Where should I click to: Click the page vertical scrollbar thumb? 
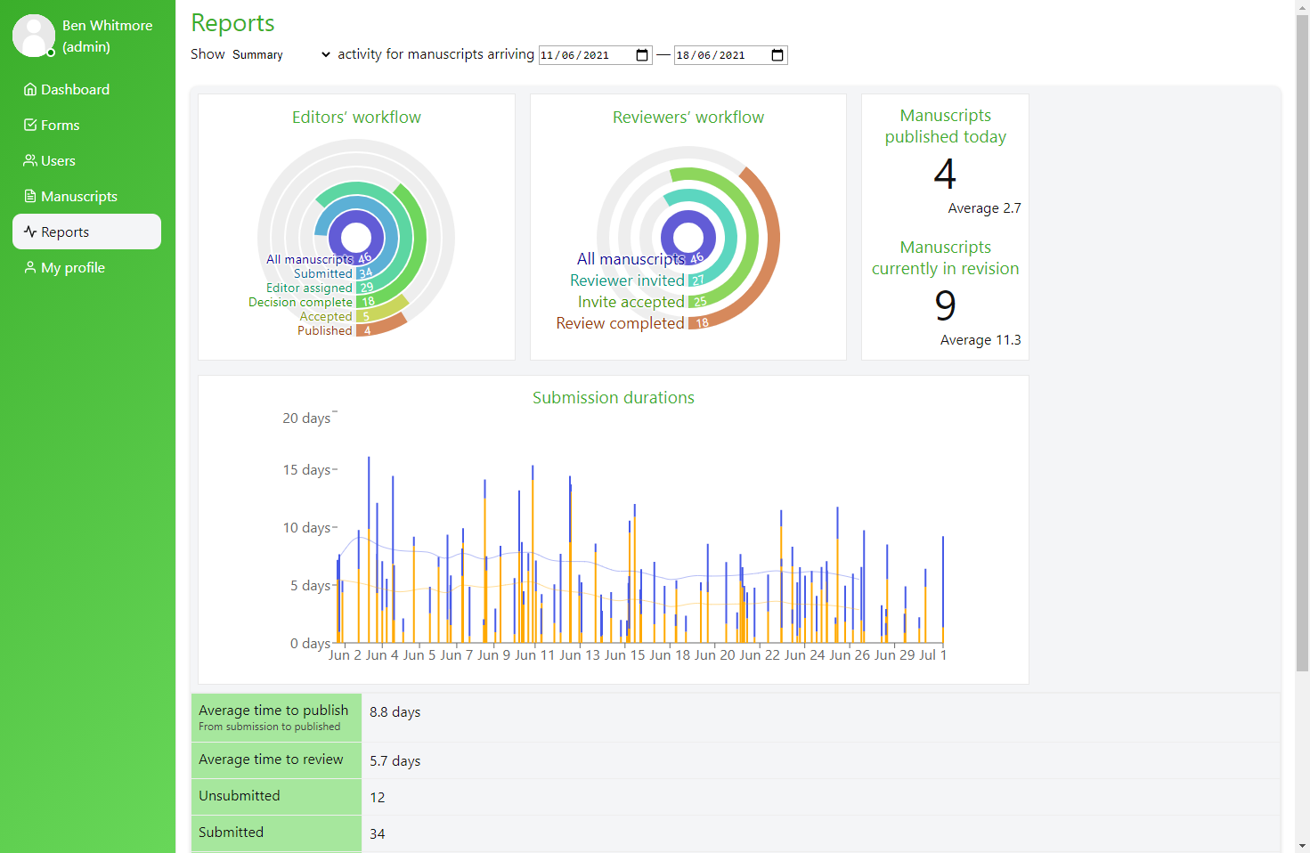pyautogui.click(x=1302, y=343)
